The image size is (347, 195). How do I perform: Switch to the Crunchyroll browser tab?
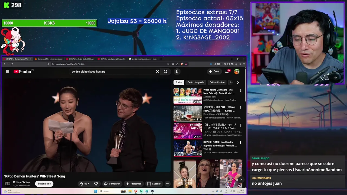[x=49, y=59]
